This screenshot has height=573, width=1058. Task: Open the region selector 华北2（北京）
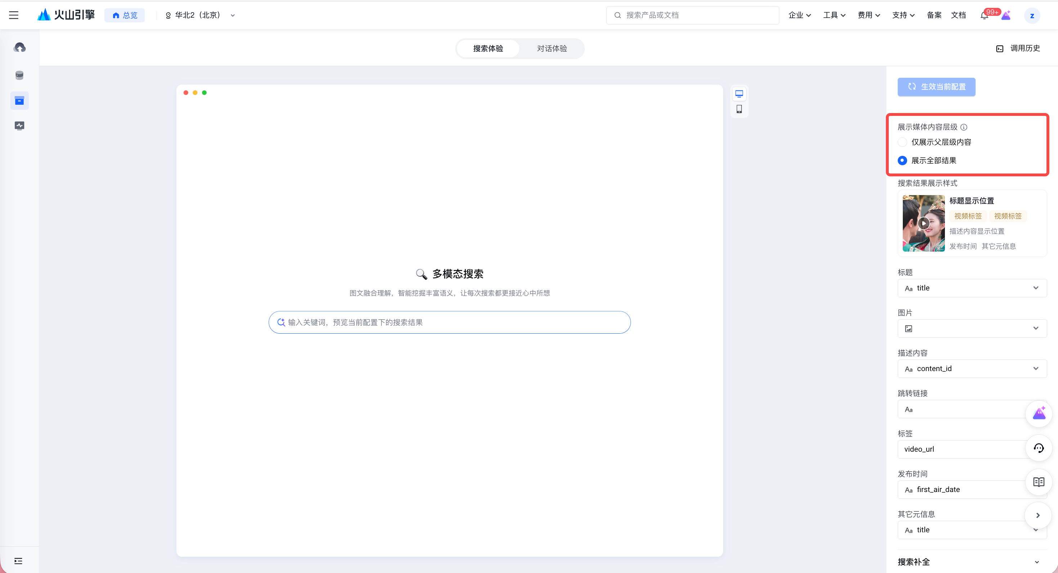coord(200,15)
